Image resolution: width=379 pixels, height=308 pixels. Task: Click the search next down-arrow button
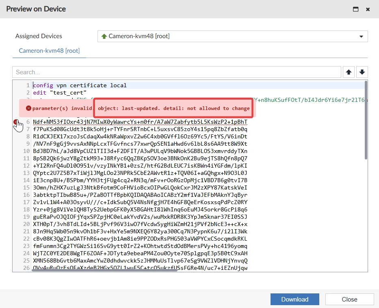click(x=362, y=72)
